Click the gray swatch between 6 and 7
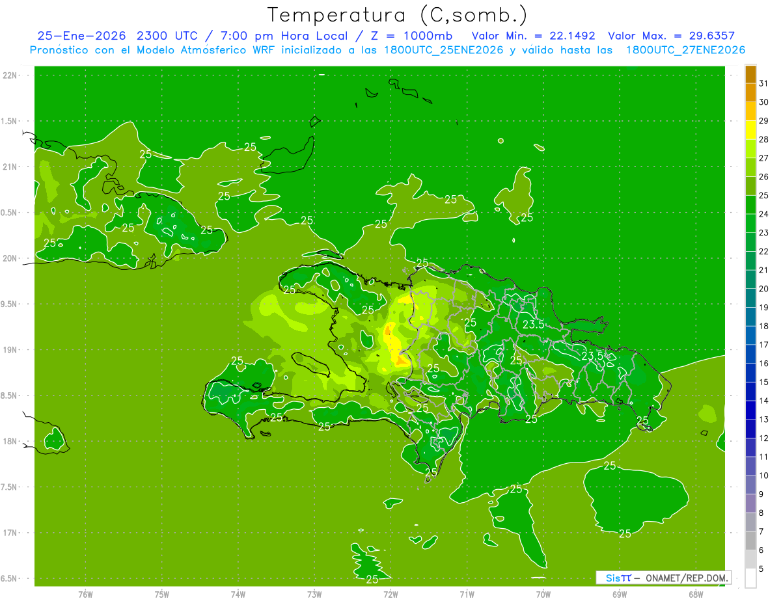This screenshot has height=603, width=781. [x=750, y=541]
